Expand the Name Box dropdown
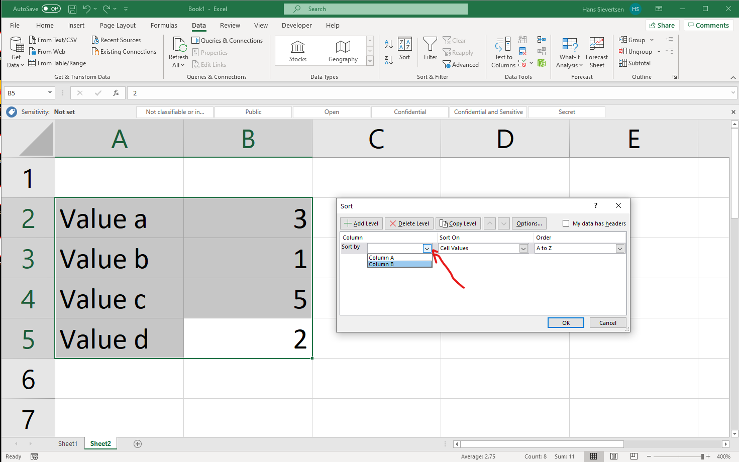 (50, 93)
